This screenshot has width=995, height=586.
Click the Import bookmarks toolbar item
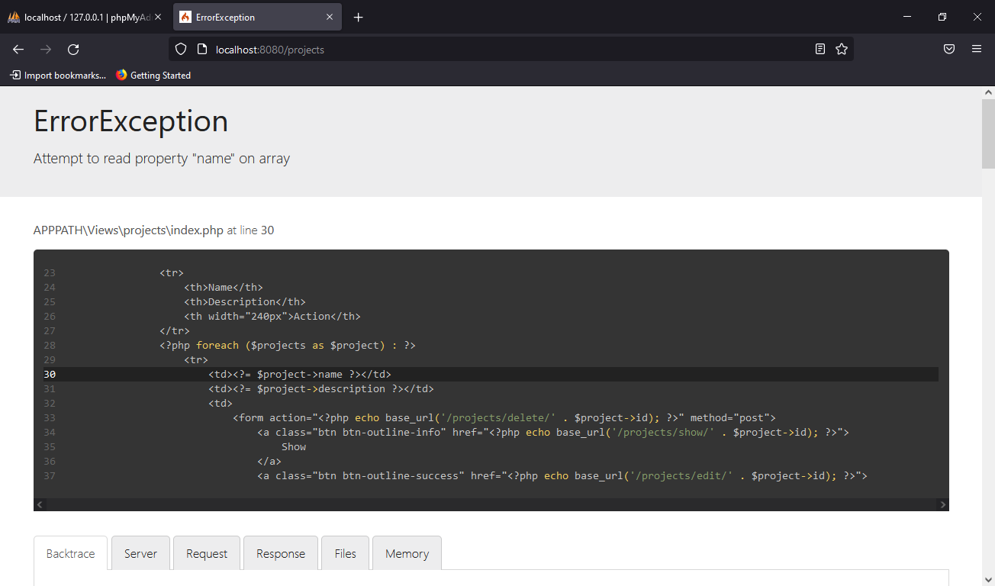pos(58,75)
